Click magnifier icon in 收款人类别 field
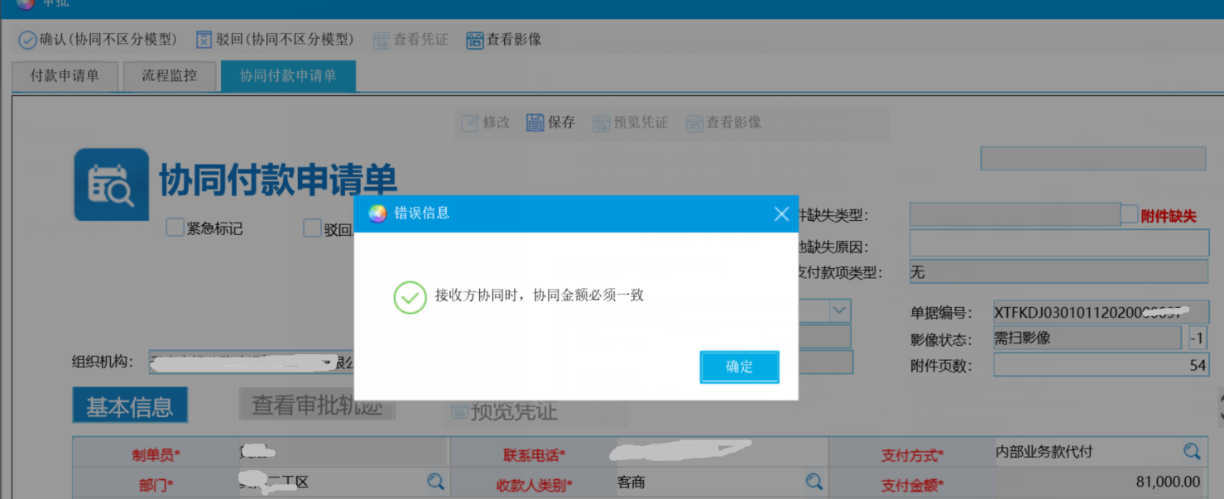Screen dimensions: 1224x499 (x=814, y=482)
